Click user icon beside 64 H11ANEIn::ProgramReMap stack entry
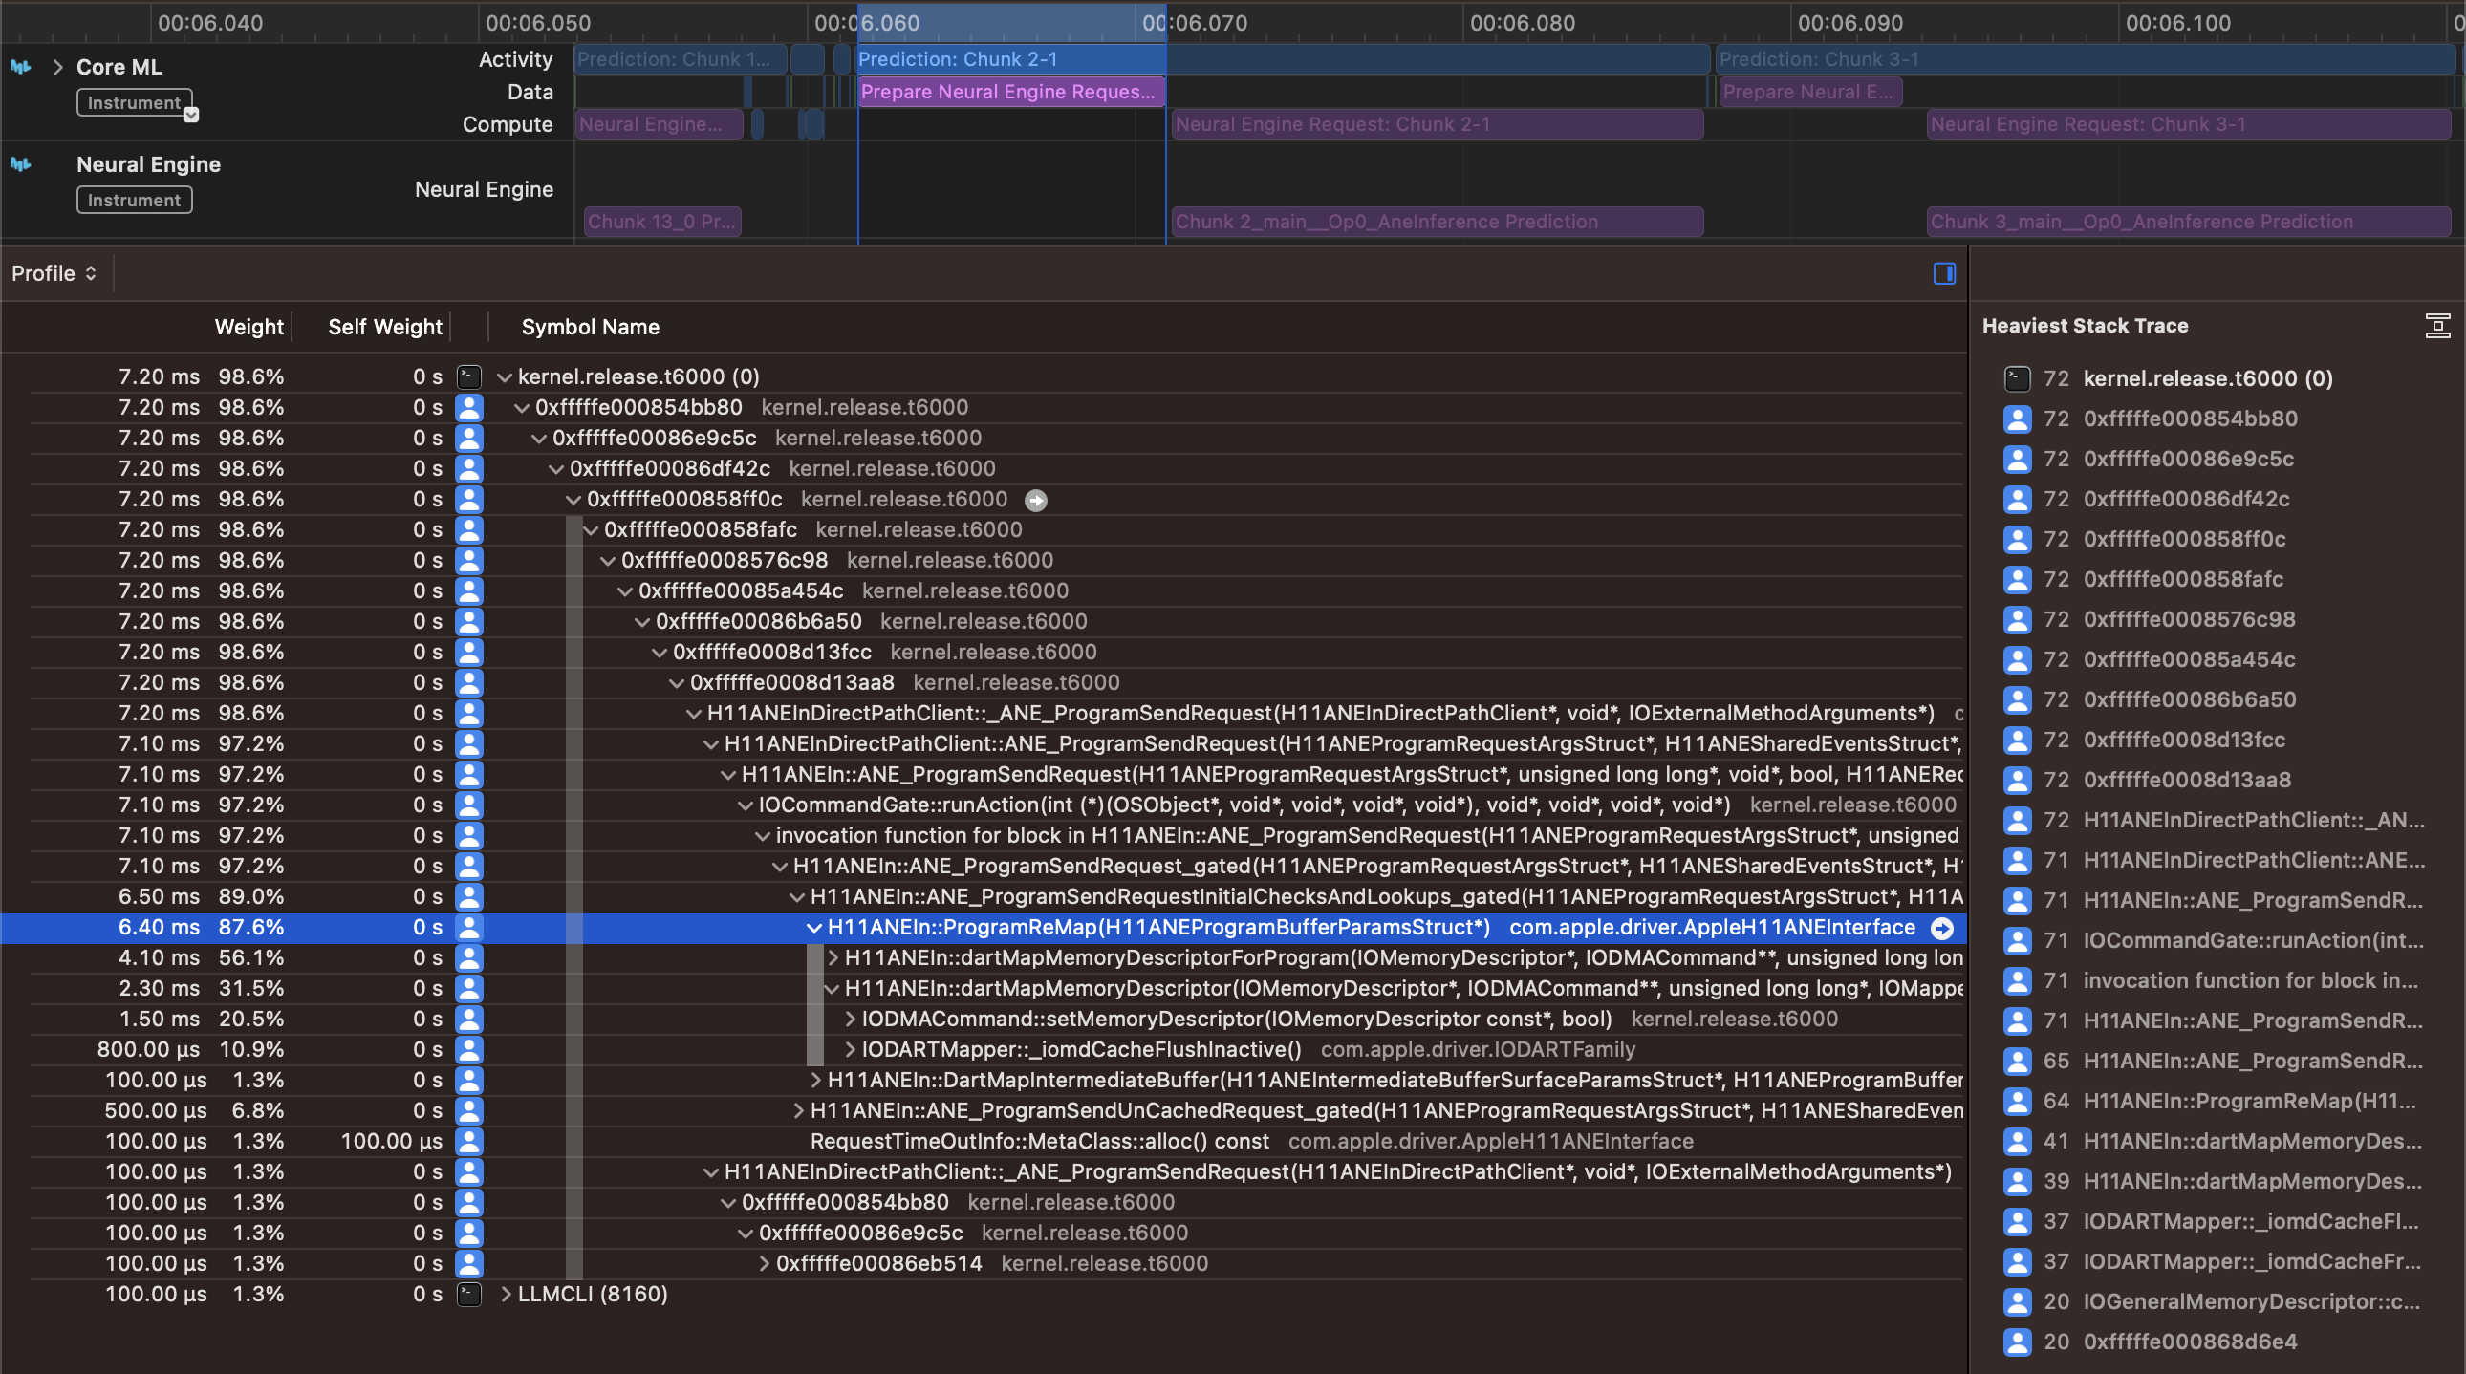The height and width of the screenshot is (1374, 2466). click(2017, 1102)
